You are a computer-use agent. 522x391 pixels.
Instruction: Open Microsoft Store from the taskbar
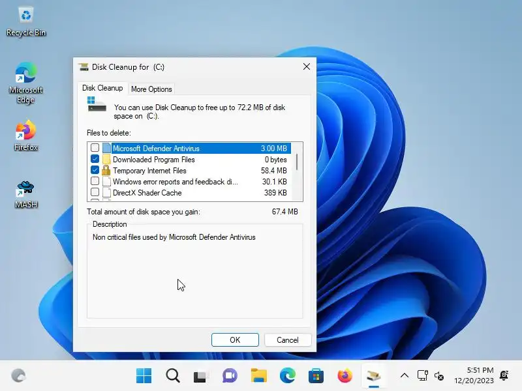point(316,376)
